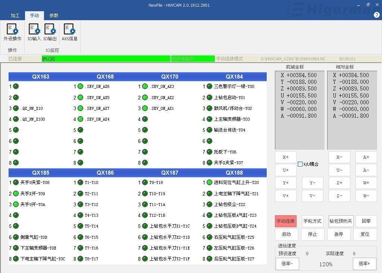
Task: Toggle the 进料定位气缸上升-Y20 indicator
Action: pos(209,182)
